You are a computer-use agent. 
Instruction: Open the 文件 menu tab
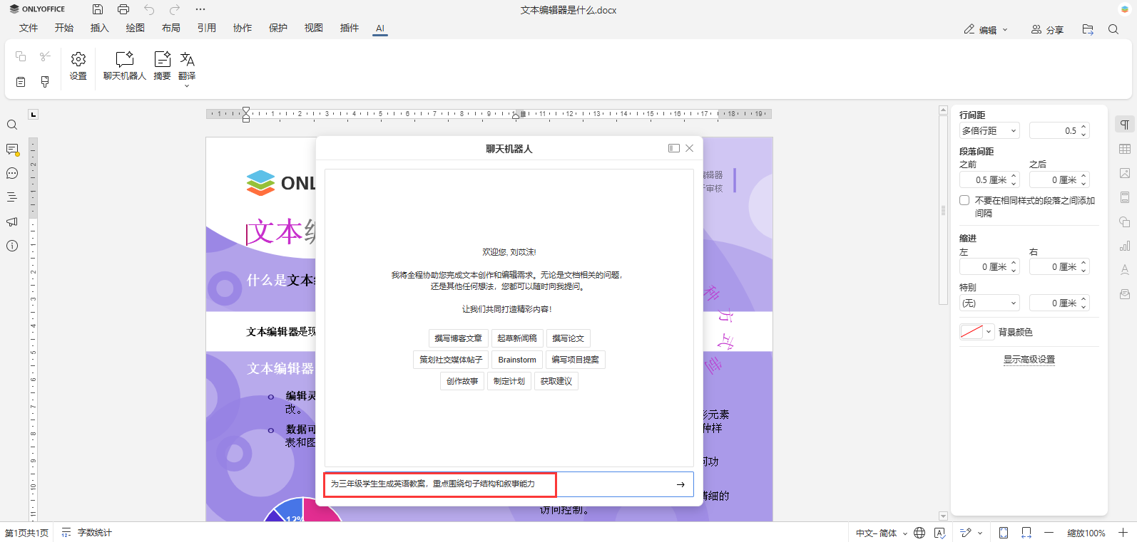click(x=29, y=28)
